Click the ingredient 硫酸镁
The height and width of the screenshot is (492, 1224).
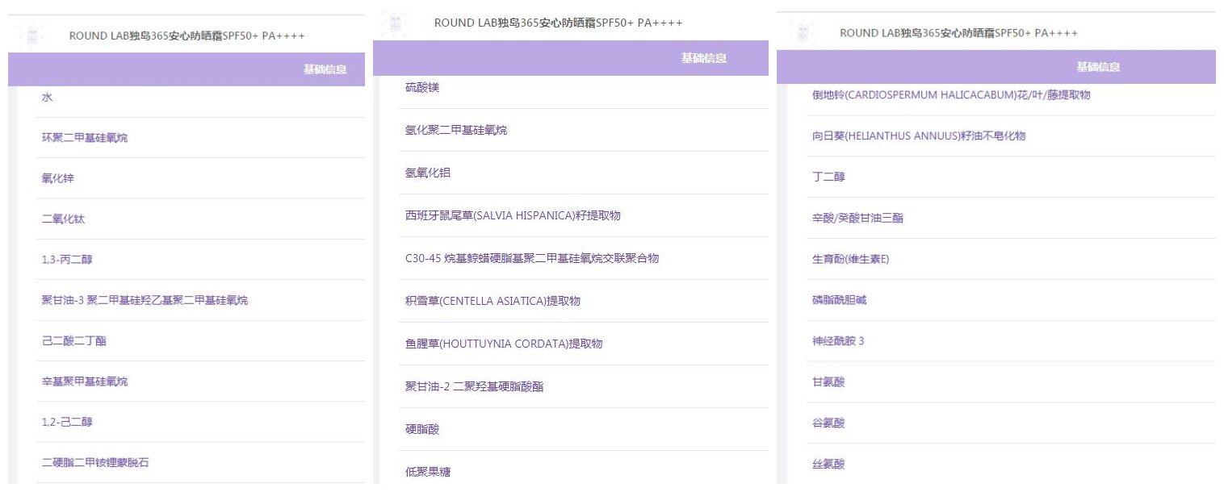pos(422,87)
